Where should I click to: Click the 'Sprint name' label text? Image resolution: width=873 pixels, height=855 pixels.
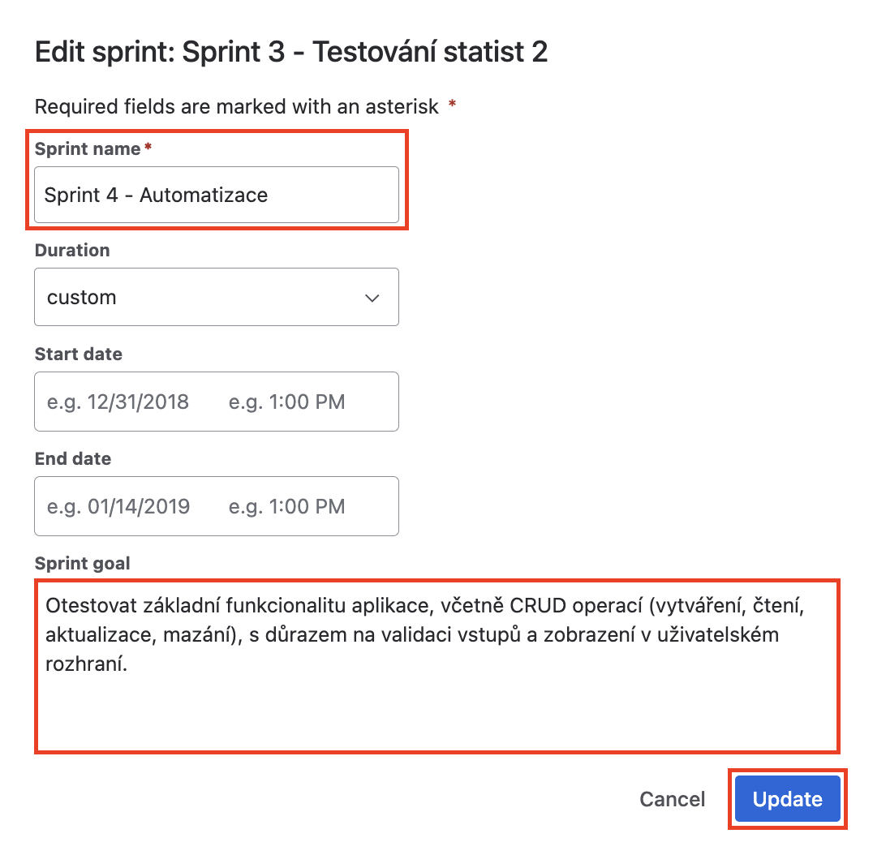coord(88,148)
